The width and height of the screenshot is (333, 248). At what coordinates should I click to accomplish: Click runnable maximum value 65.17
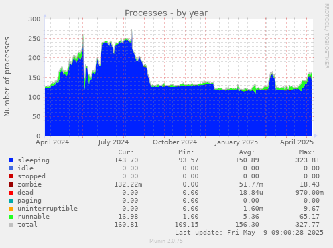pyautogui.click(x=310, y=217)
